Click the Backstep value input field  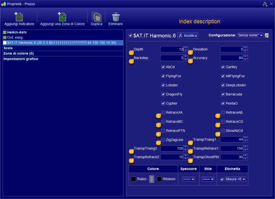172,58
